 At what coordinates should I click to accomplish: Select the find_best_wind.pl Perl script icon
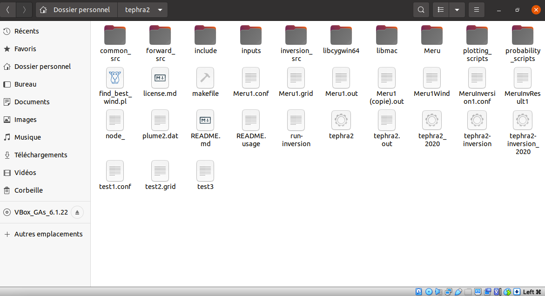pos(115,78)
